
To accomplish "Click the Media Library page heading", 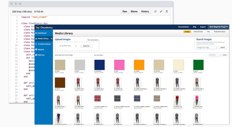I will [64, 33].
